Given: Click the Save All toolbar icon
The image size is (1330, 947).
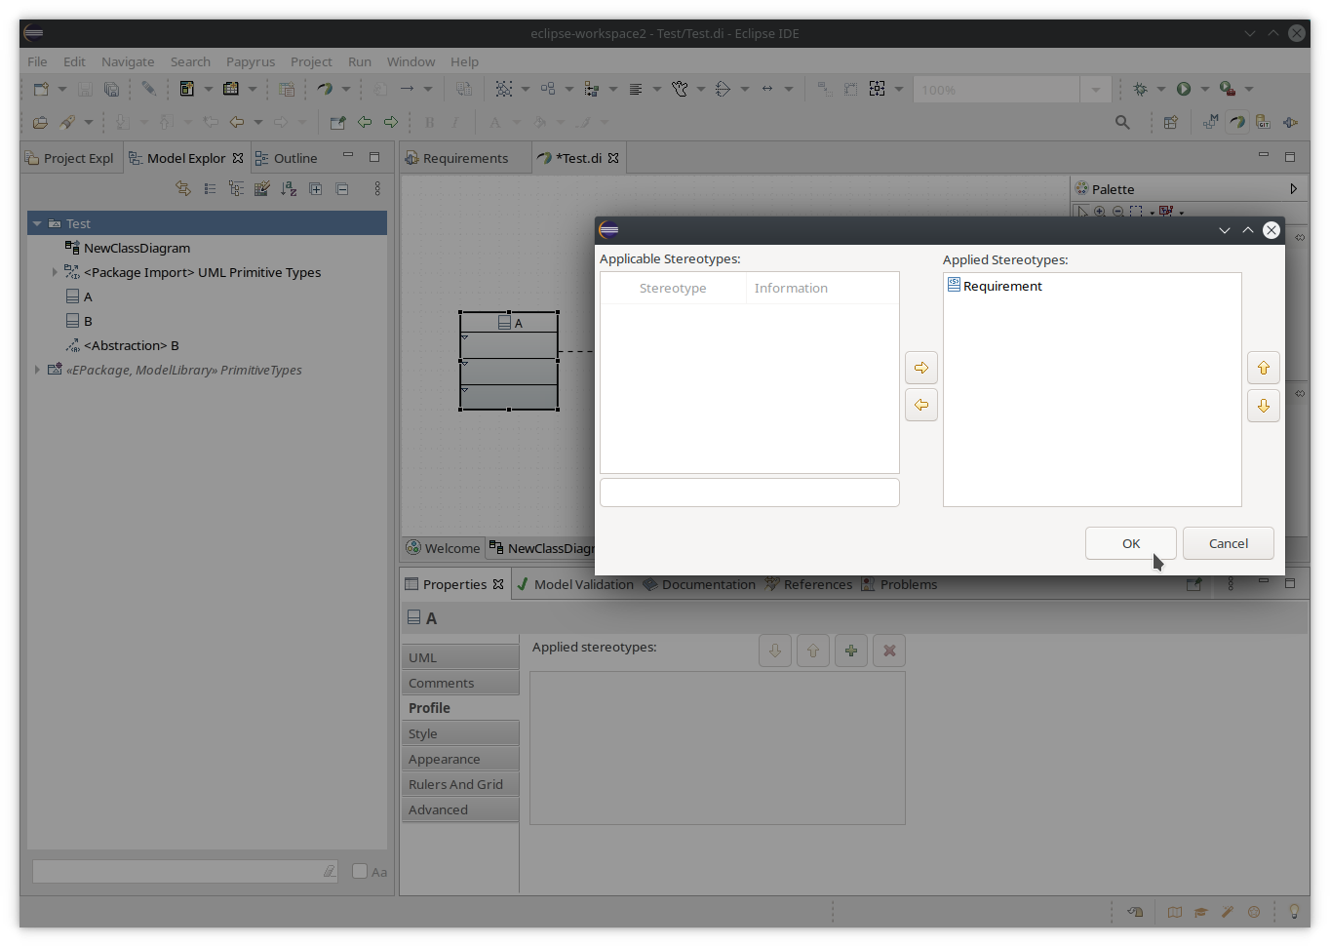Looking at the screenshot, I should coord(111,89).
